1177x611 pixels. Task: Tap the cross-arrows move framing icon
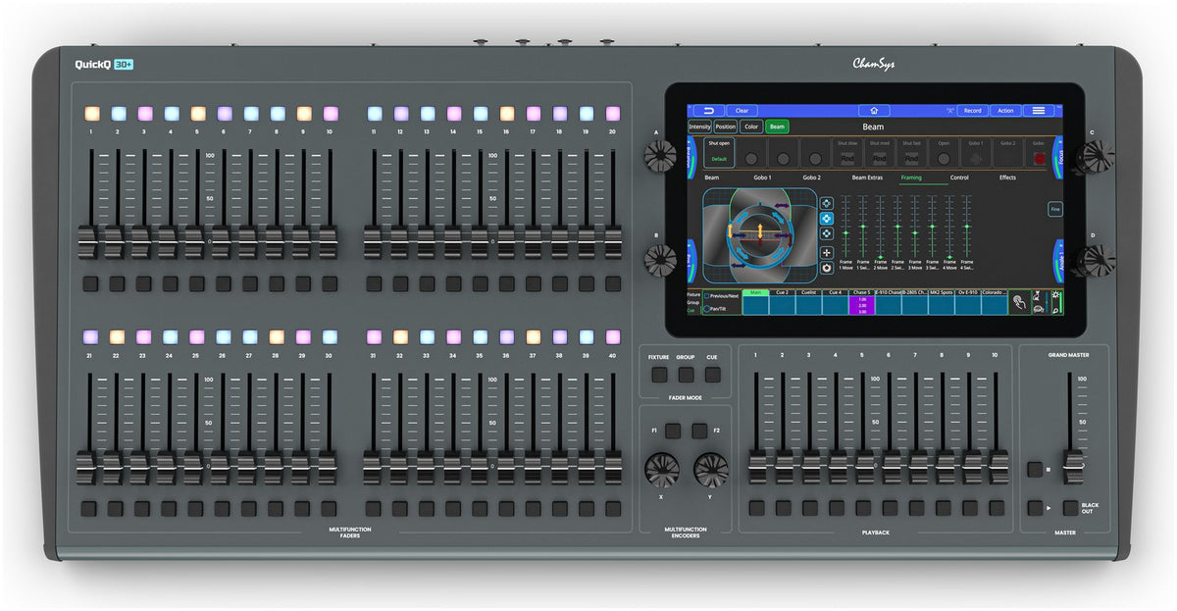tap(827, 252)
